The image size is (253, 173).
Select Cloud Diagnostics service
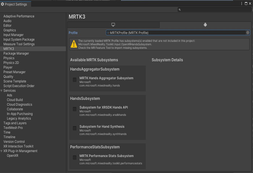tap(20, 105)
